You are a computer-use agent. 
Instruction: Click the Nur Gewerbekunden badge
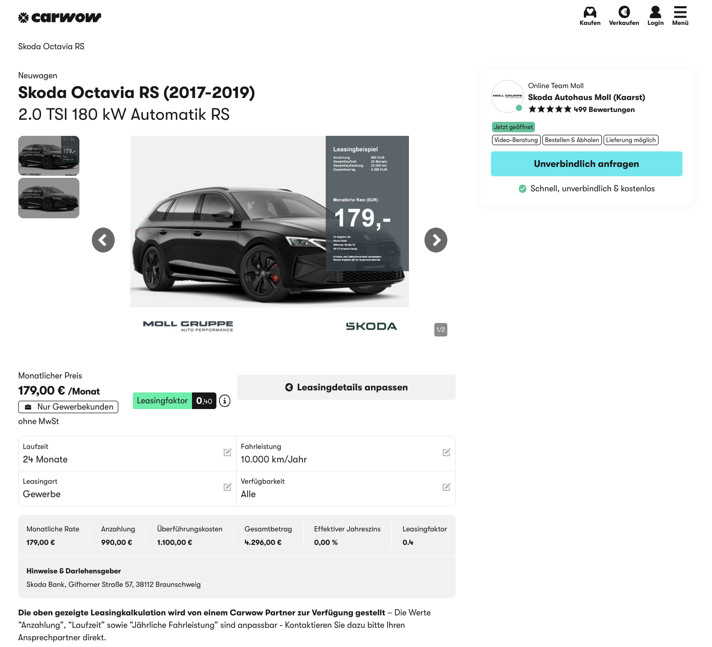pyautogui.click(x=69, y=407)
